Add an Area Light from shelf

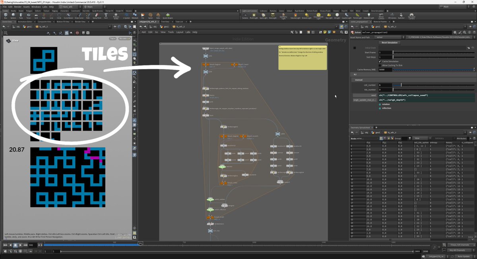pos(273,15)
